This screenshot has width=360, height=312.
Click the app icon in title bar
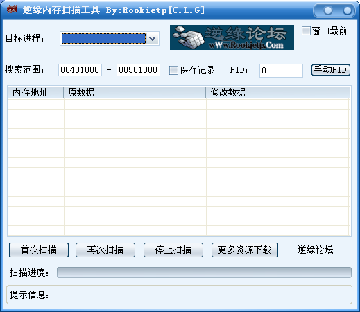(x=12, y=9)
